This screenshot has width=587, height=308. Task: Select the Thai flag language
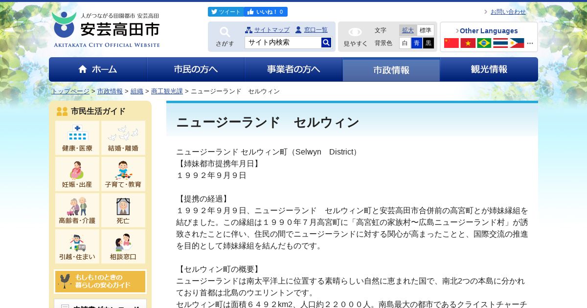click(500, 43)
